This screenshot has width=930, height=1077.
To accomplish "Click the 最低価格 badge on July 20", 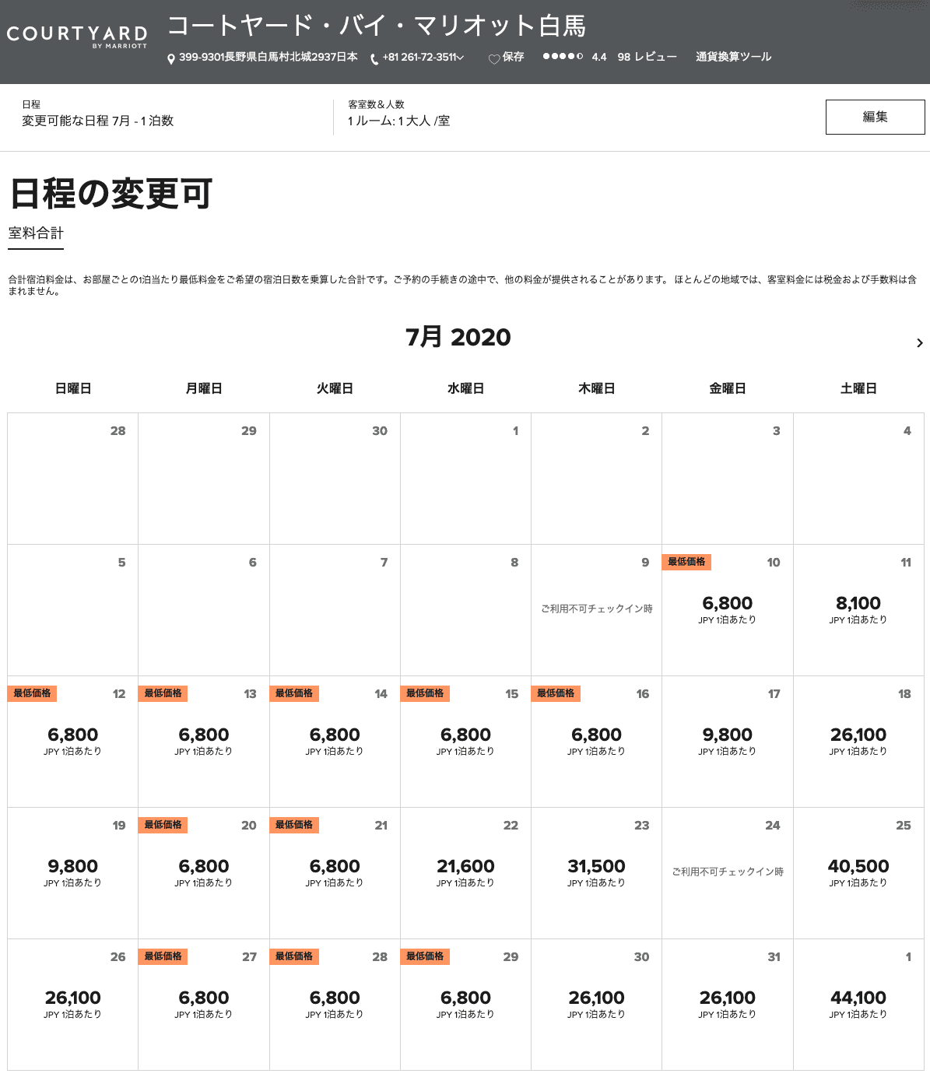I will click(163, 825).
